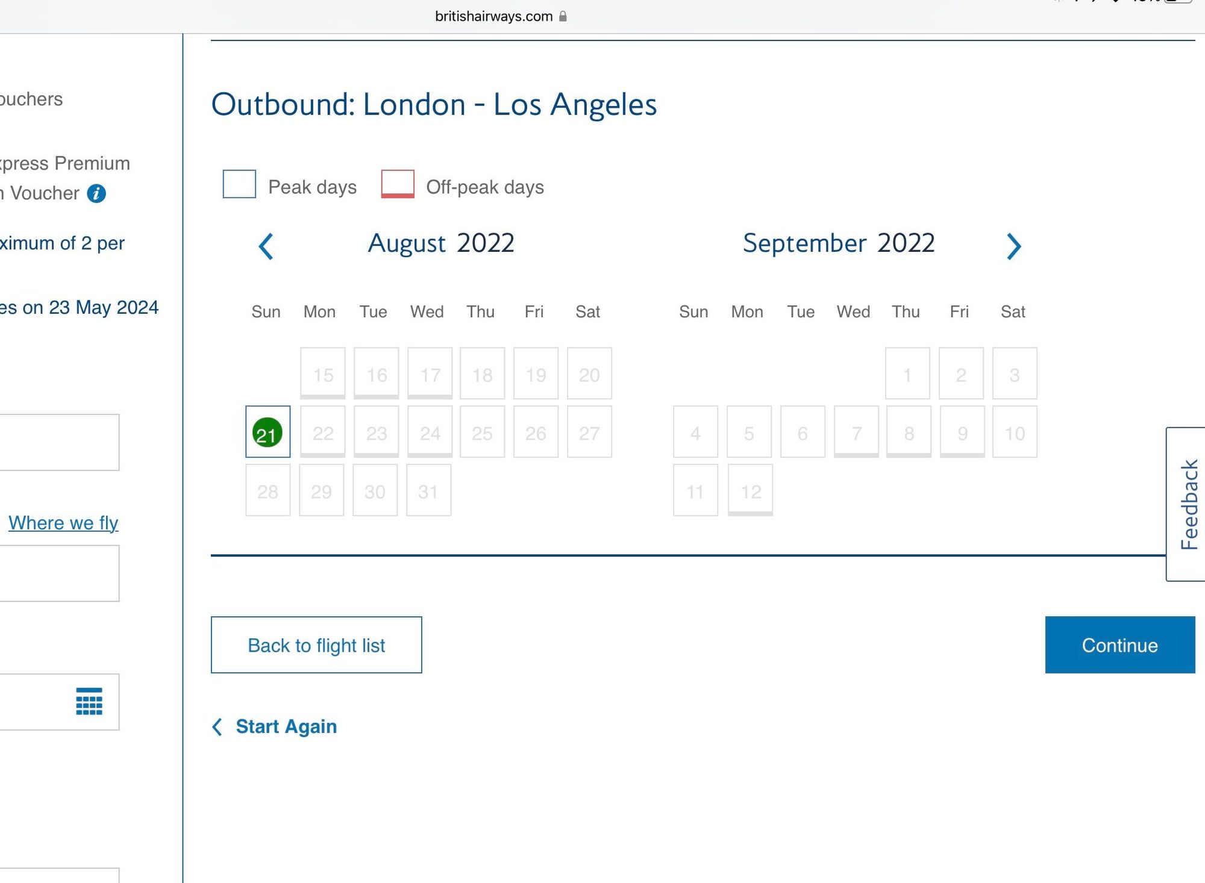Select 12 September on calendar
The image size is (1205, 883).
[750, 490]
